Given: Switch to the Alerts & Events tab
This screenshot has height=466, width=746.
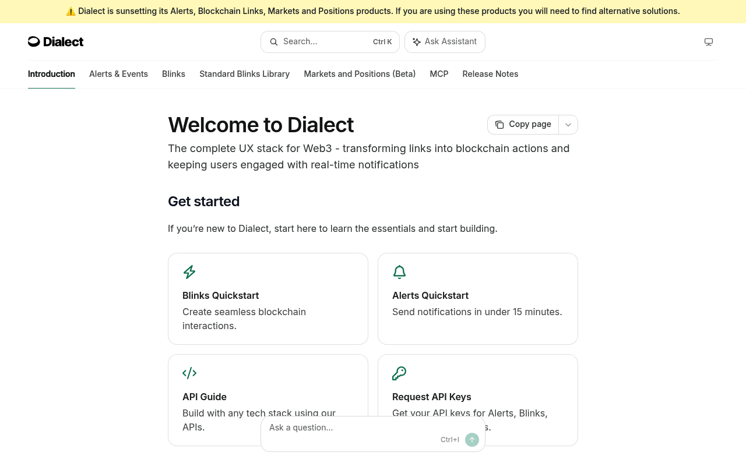Looking at the screenshot, I should tap(118, 74).
